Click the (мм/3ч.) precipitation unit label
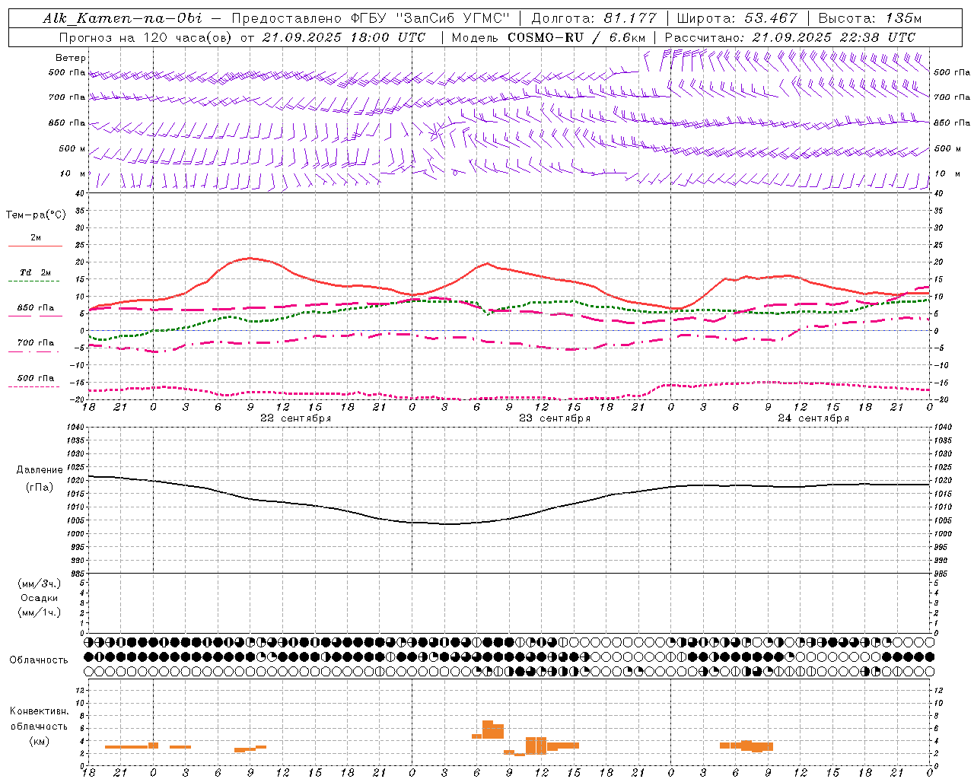The width and height of the screenshot is (974, 779). click(x=40, y=583)
